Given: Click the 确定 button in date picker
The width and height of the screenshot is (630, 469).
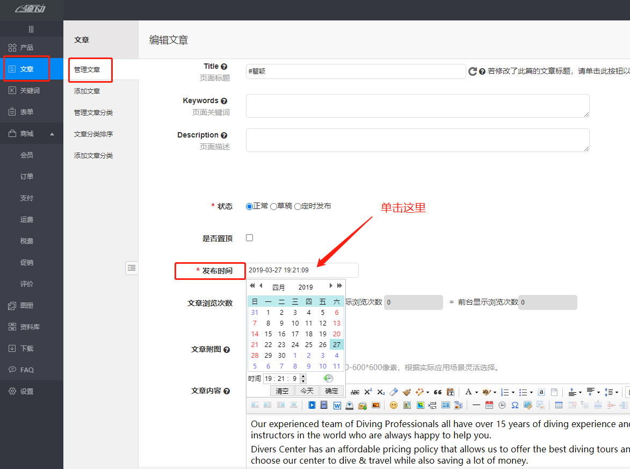Looking at the screenshot, I should click(331, 391).
